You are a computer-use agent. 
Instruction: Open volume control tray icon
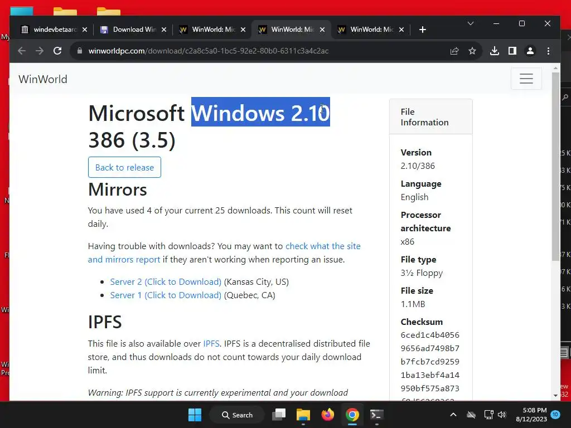pos(502,415)
